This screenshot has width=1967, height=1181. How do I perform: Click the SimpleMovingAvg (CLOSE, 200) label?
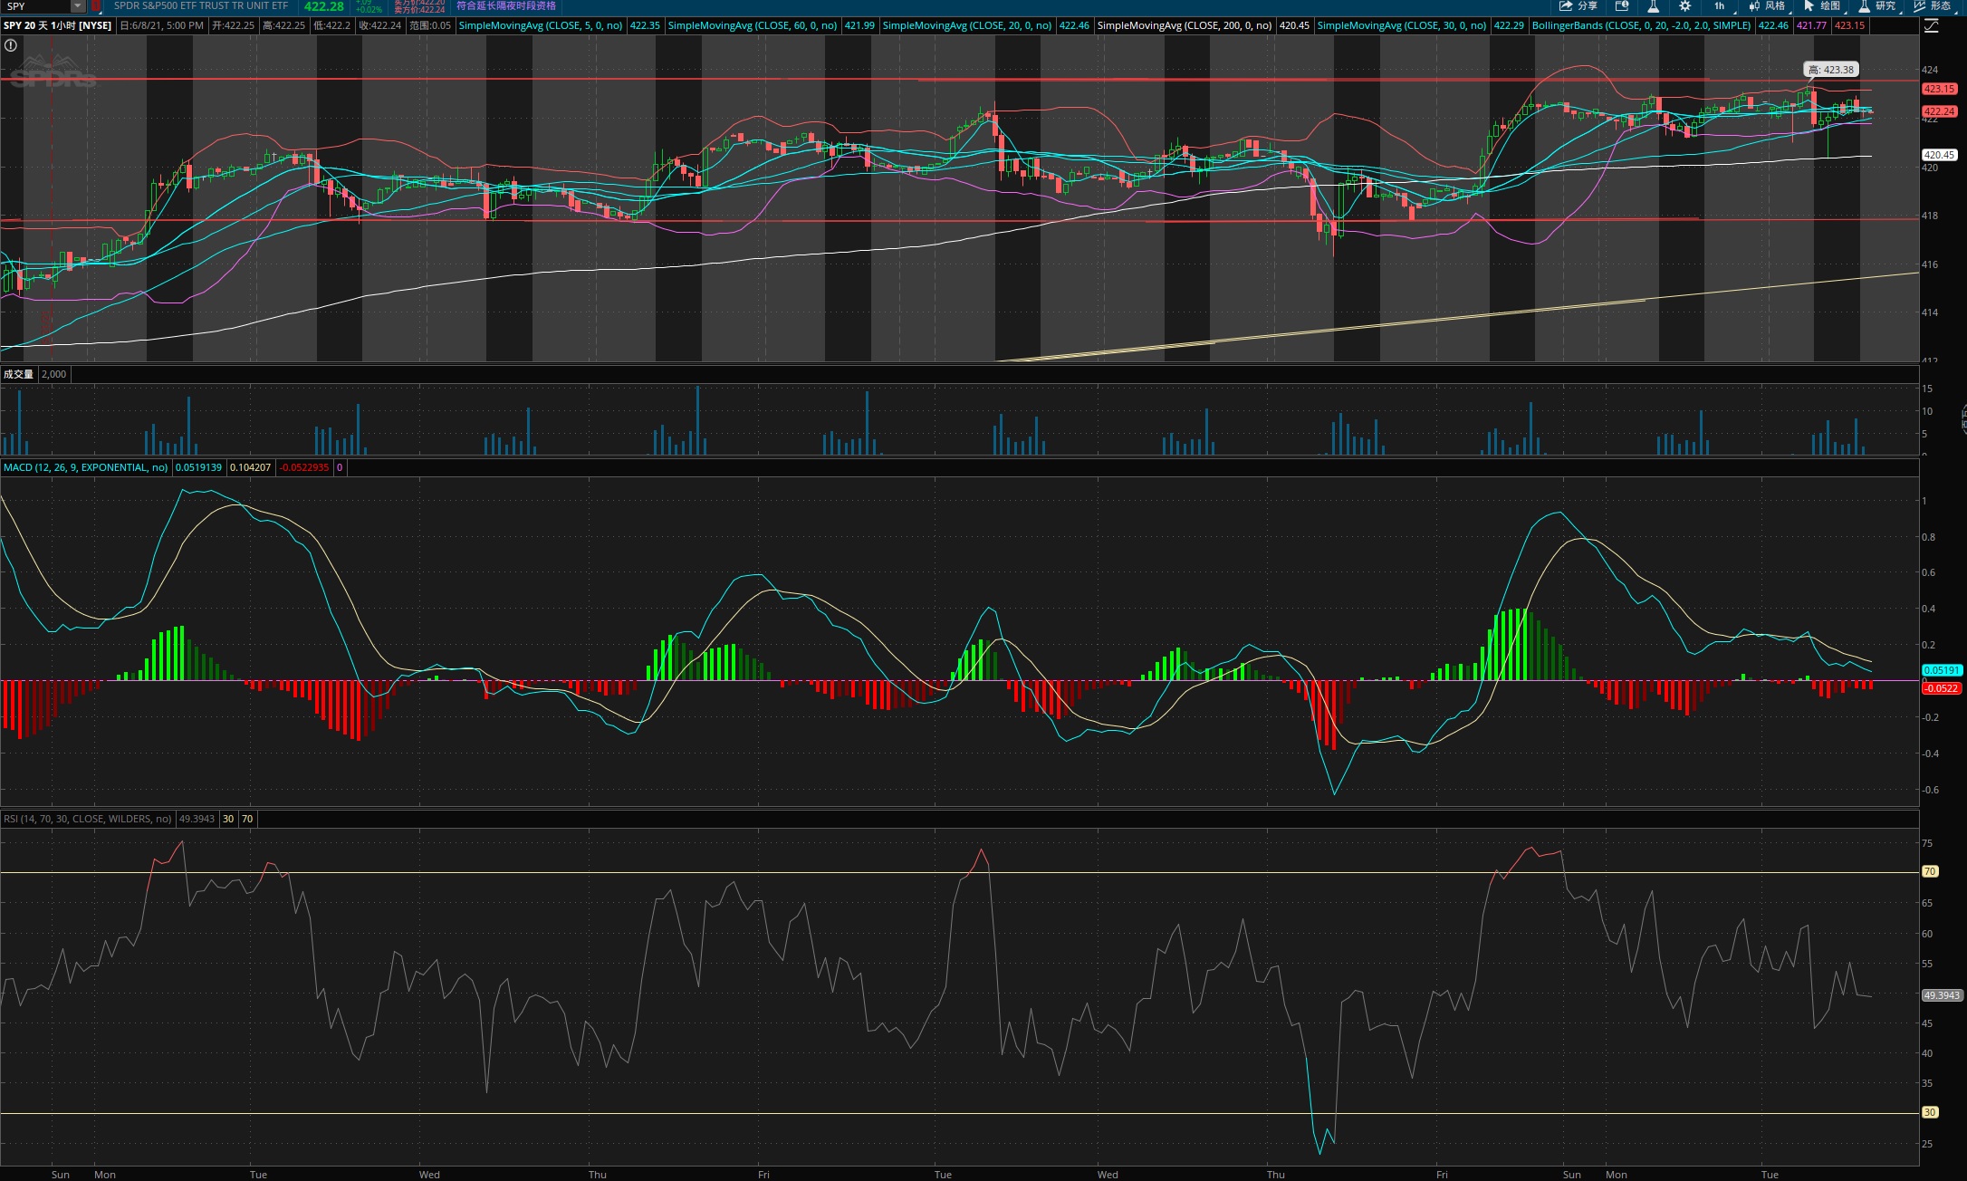(1184, 25)
